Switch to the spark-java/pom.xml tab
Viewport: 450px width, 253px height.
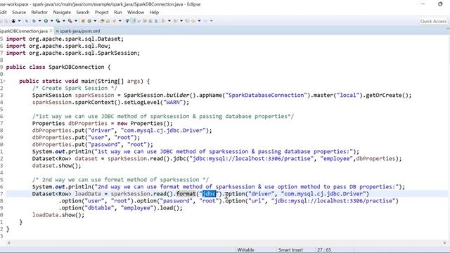[78, 31]
